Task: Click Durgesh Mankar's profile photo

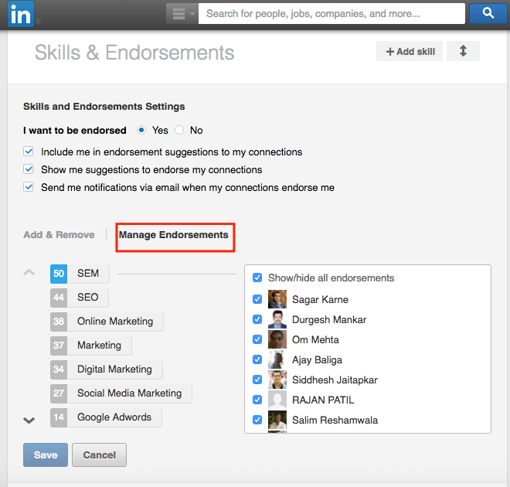Action: 277,319
